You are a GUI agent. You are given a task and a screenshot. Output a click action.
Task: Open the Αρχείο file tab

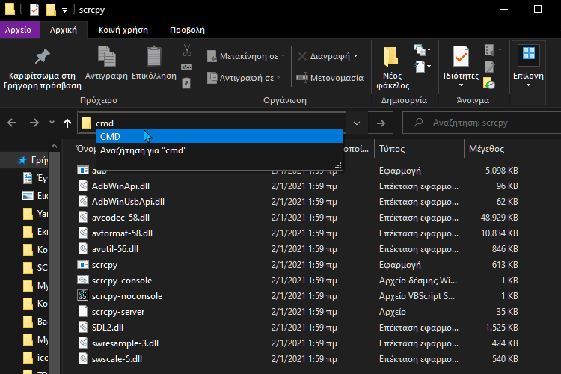(x=18, y=30)
